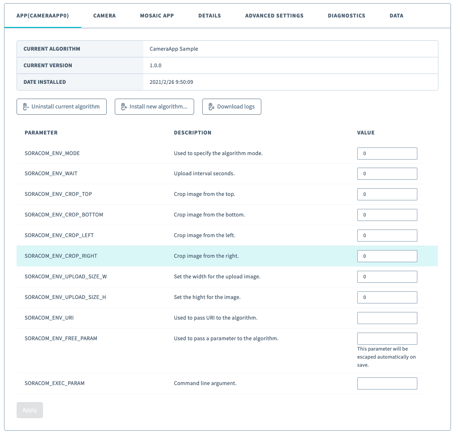Open the MOSAIC APP tab
Viewport: 455px width, 433px height.
coord(157,16)
